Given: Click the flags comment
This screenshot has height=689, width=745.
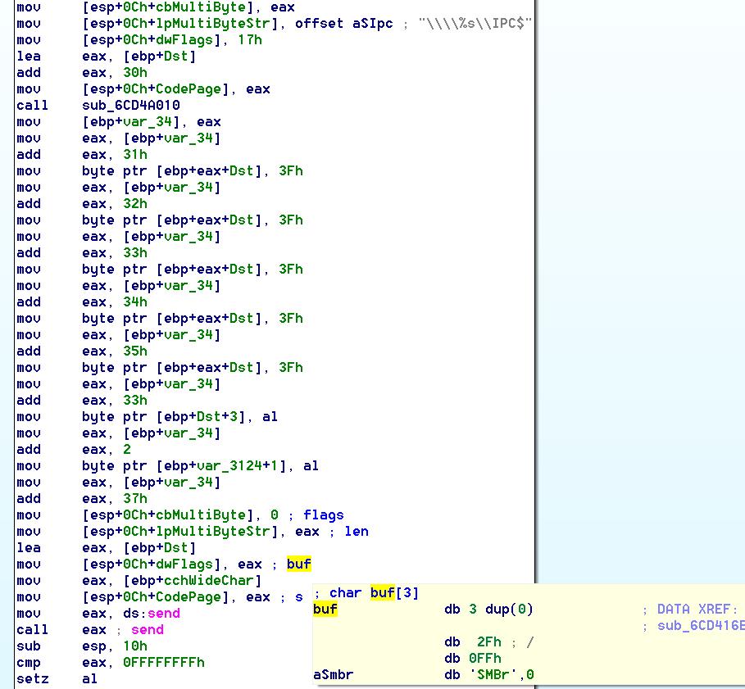Looking at the screenshot, I should (323, 514).
